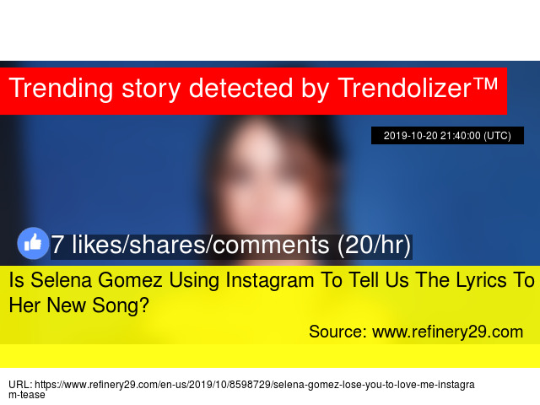The height and width of the screenshot is (405, 540).
Task: Click the 'URL:' label at the bottom
Action: pyautogui.click(x=20, y=385)
